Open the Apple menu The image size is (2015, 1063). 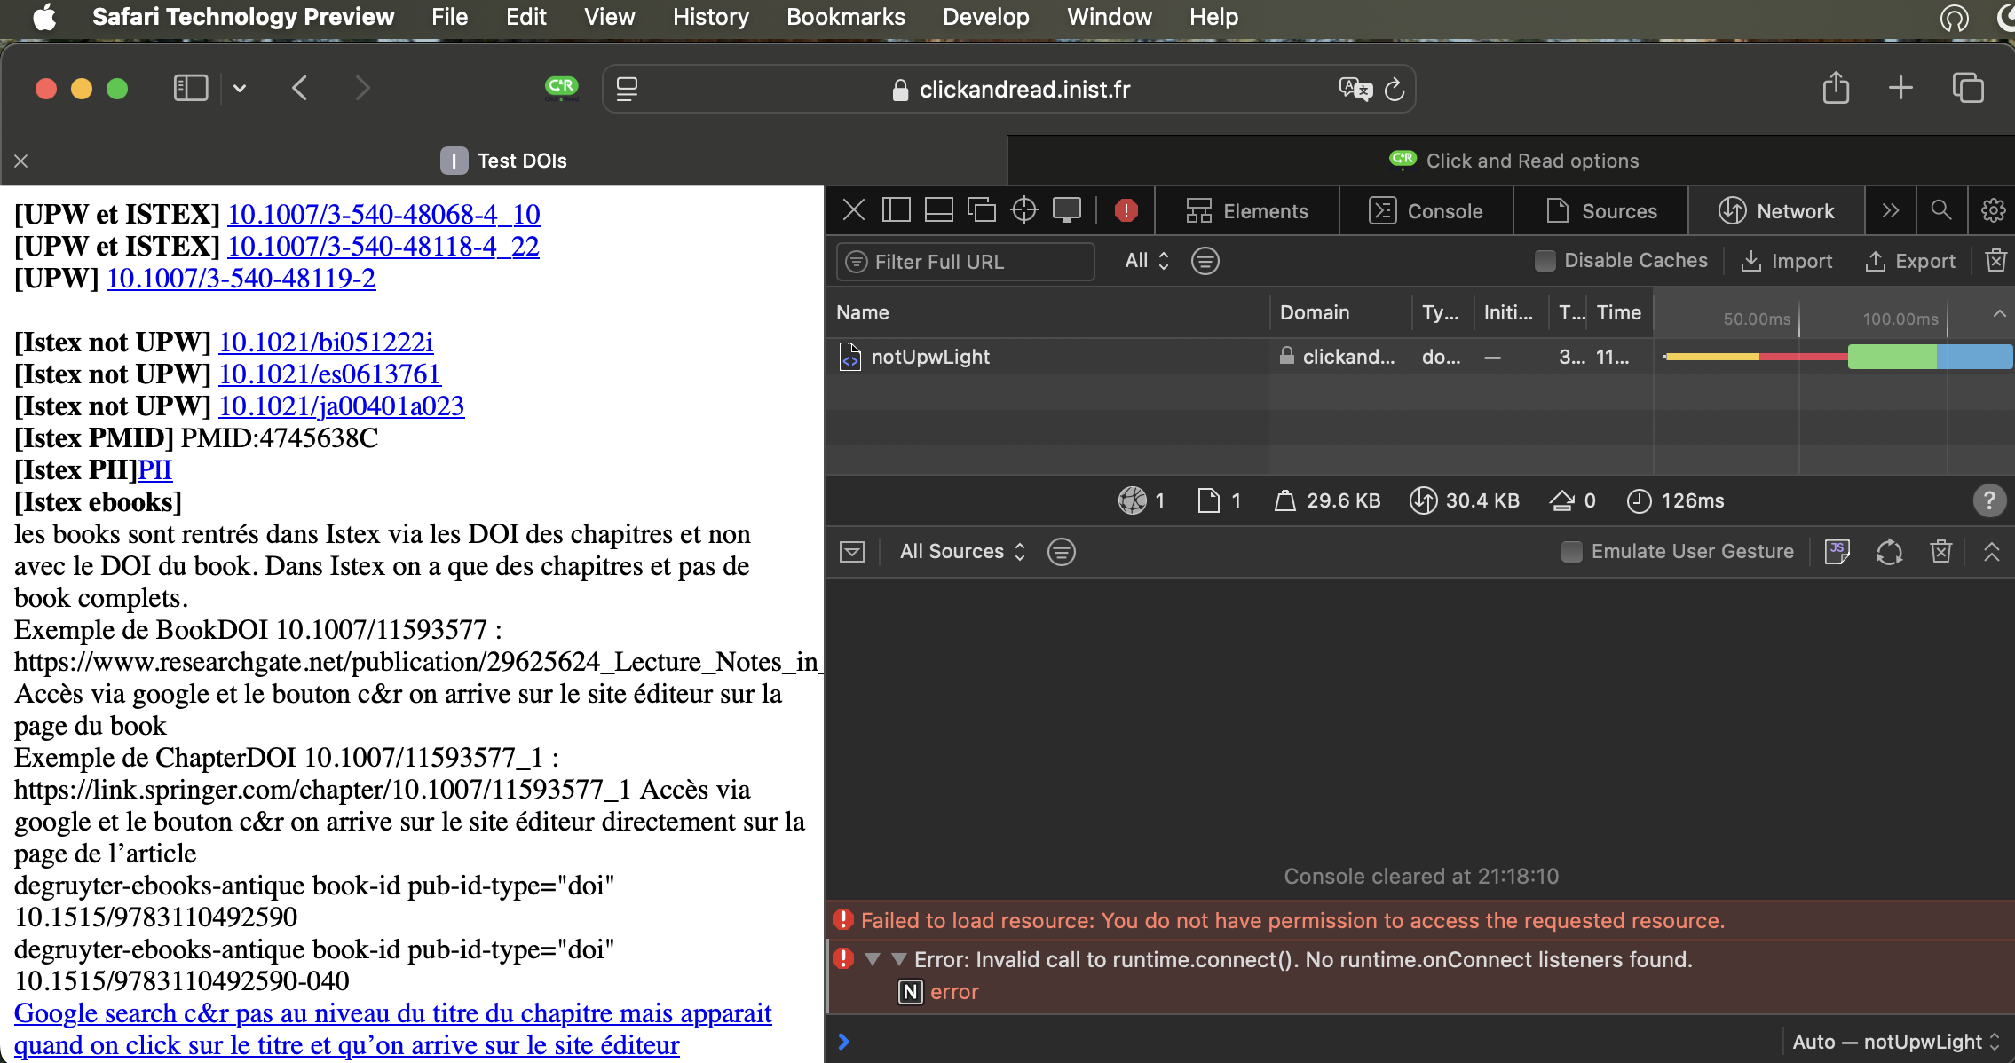44,17
